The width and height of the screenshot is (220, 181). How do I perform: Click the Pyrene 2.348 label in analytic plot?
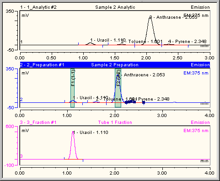pyautogui.click(x=188, y=42)
